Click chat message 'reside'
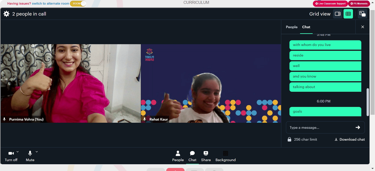Screen dimensions: 375x171 point(325,55)
